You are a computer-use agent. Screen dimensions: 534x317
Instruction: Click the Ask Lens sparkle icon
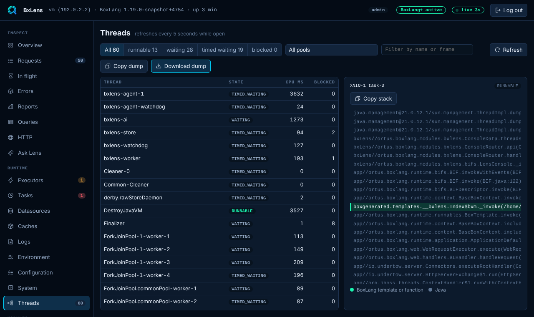(10, 153)
